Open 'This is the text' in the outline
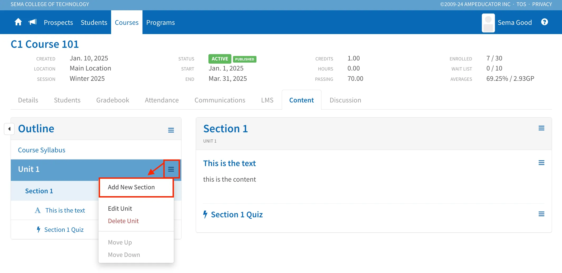 point(65,210)
